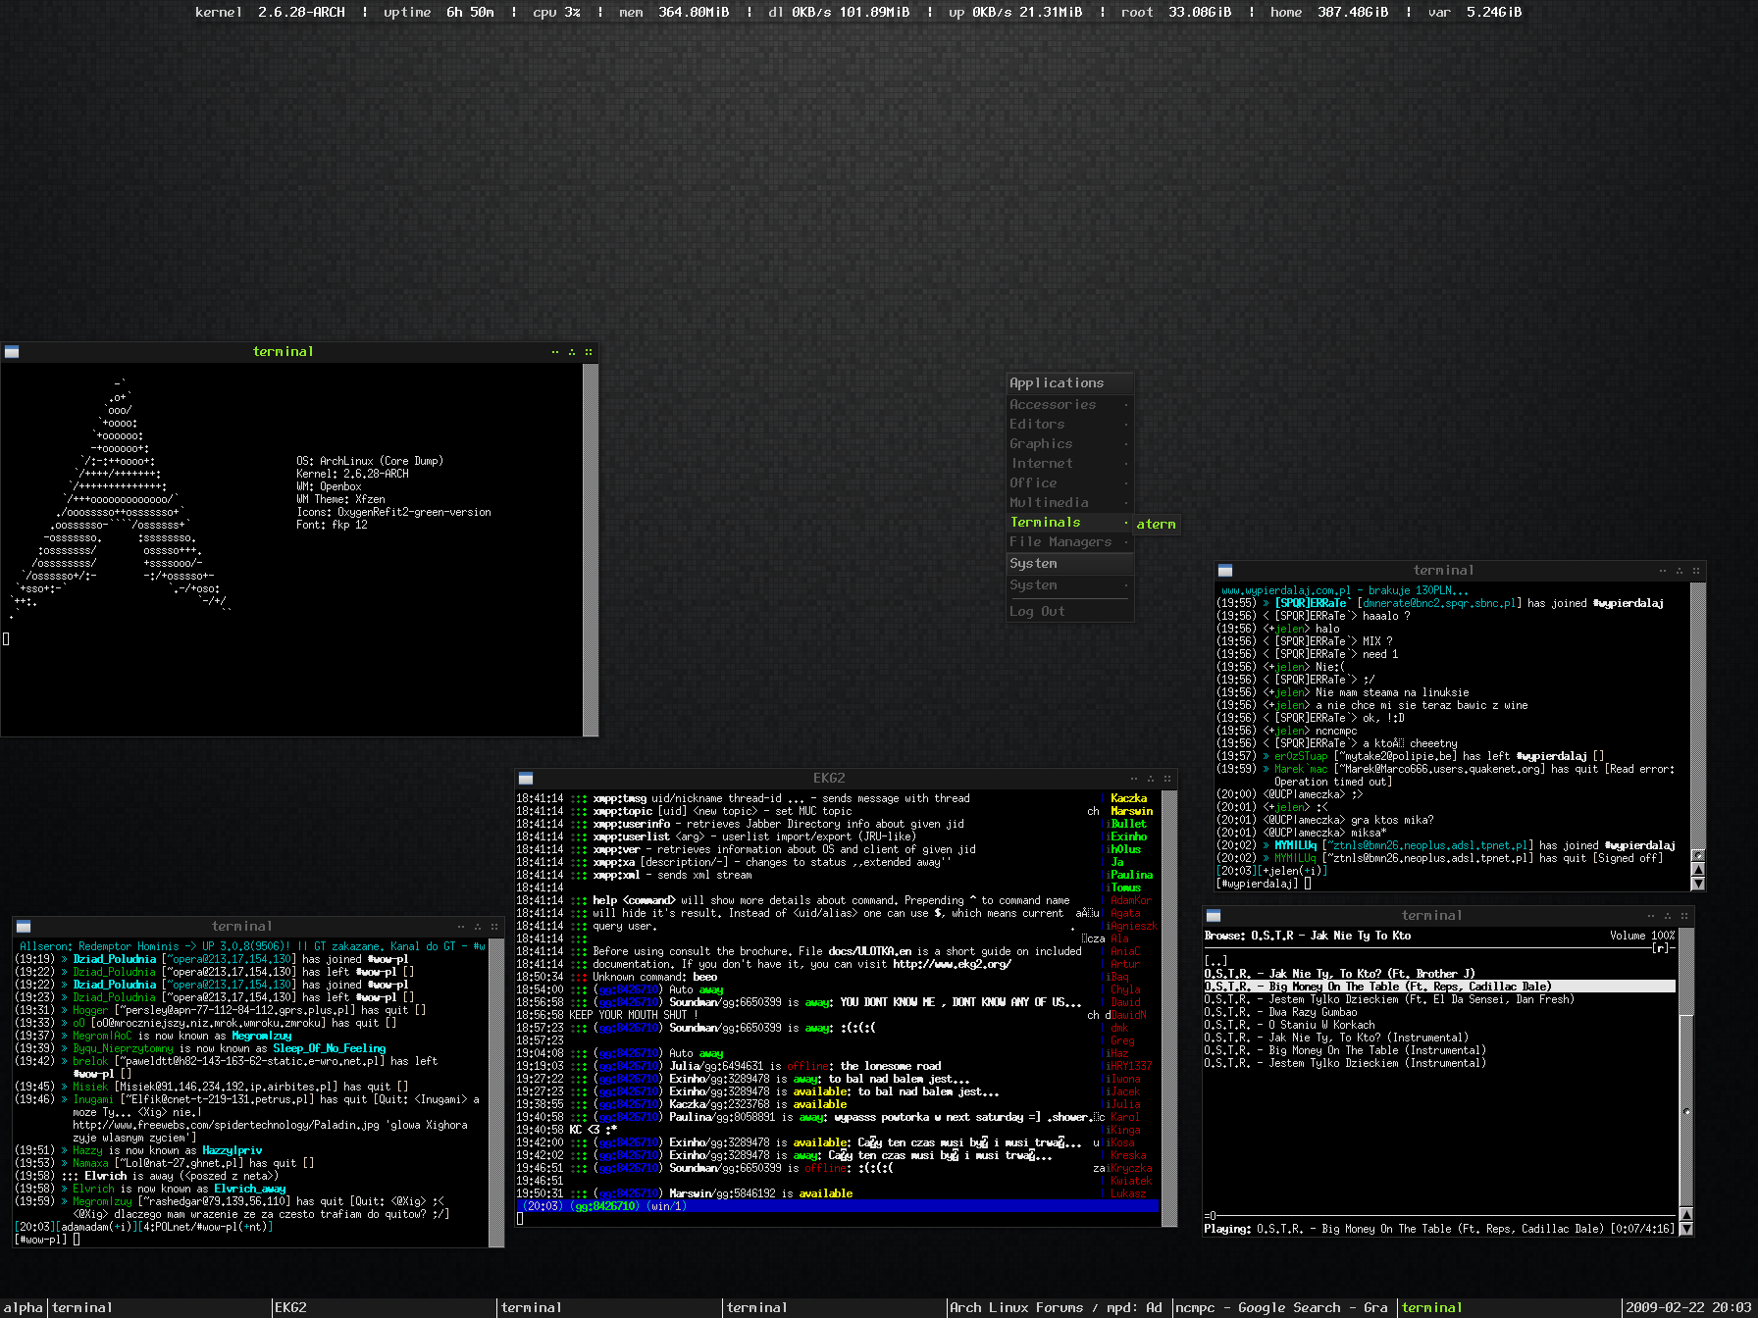Click the ncmpc terminal scrollbar trough
The height and width of the screenshot is (1318, 1758).
click(x=1686, y=1069)
